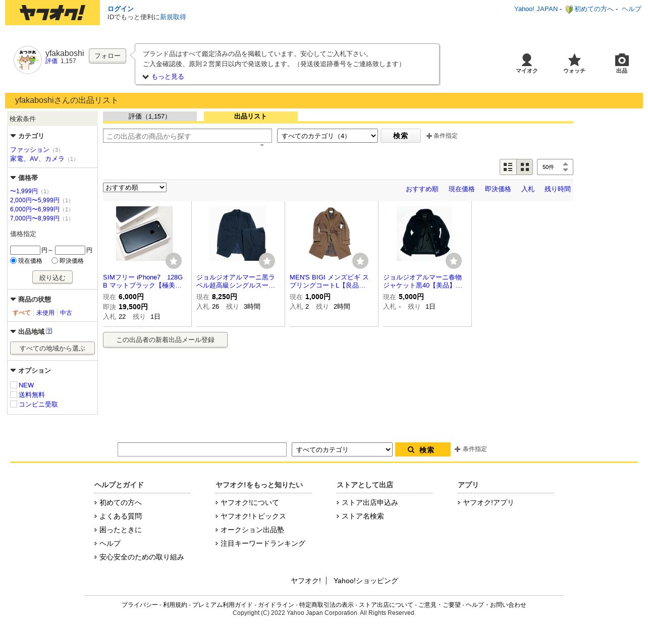The width and height of the screenshot is (648, 627).
Task: Add 黒ラペル suit to watchlist star
Action: [267, 261]
